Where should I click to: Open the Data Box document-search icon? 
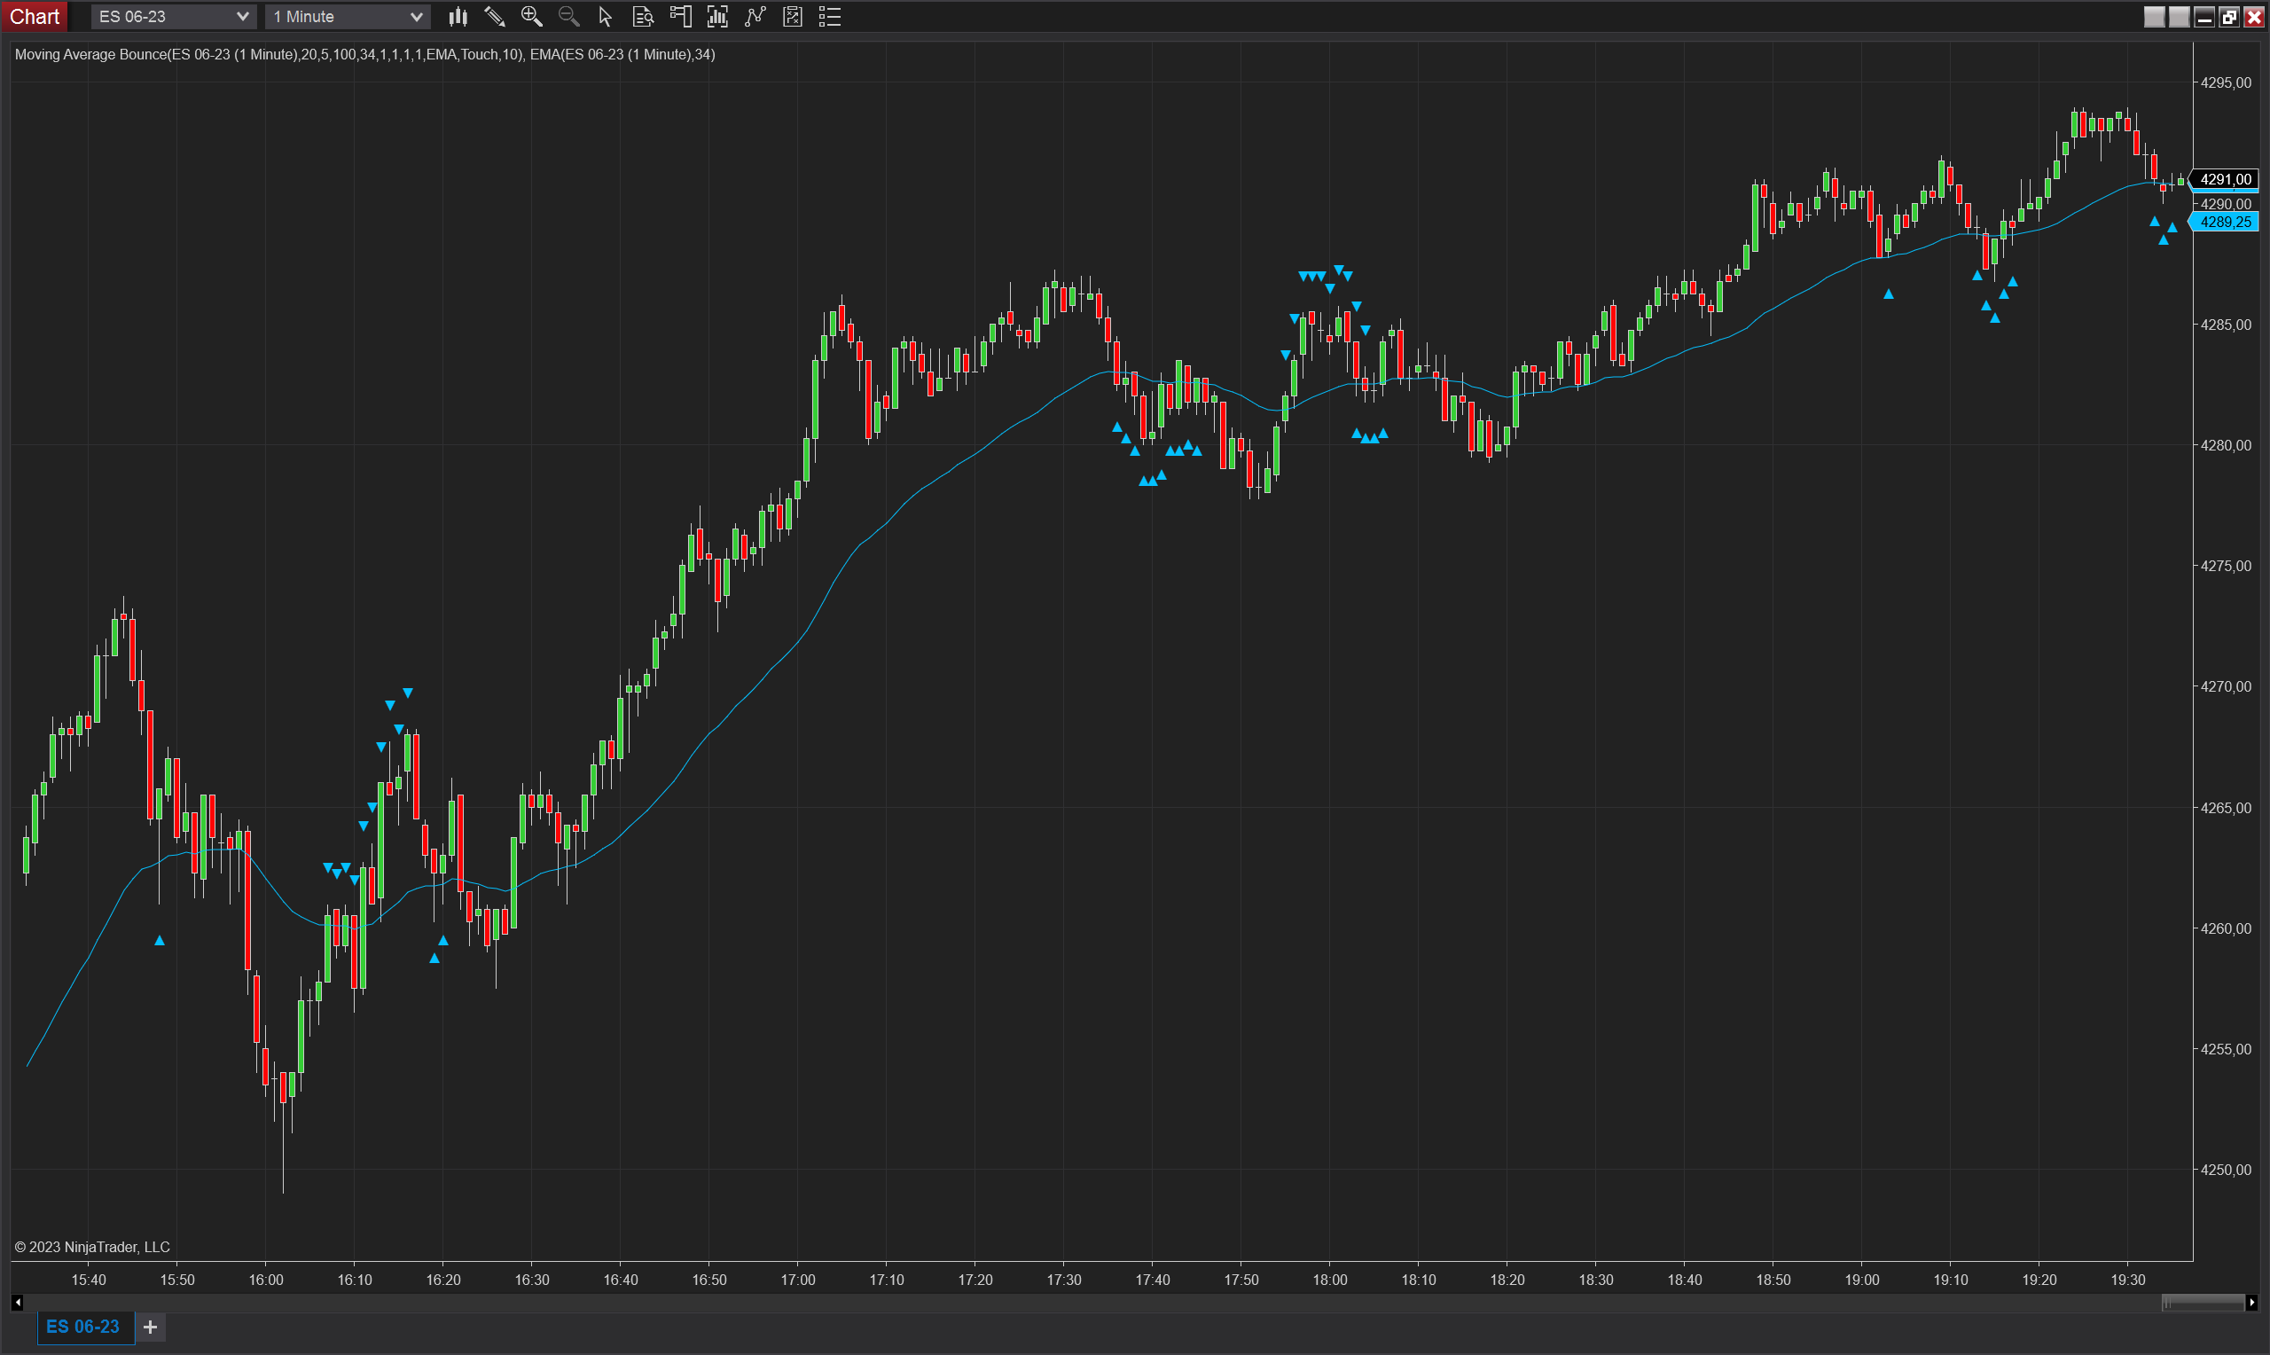coord(643,17)
